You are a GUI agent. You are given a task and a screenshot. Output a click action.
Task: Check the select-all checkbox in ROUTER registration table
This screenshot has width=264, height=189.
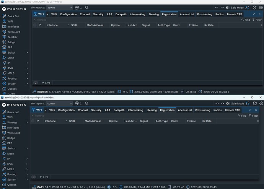[x=35, y=25]
